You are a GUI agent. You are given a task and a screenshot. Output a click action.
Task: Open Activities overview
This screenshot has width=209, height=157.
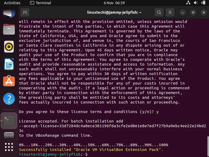pos(12,3)
